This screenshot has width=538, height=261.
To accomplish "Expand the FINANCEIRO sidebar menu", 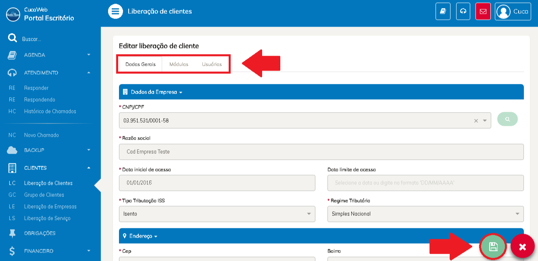I will coord(89,251).
